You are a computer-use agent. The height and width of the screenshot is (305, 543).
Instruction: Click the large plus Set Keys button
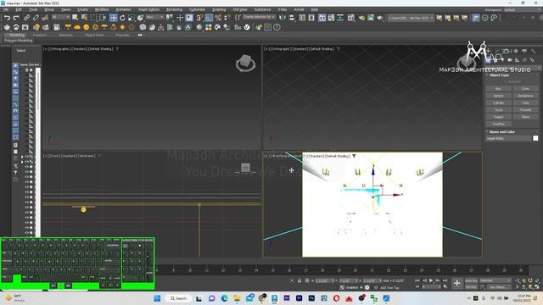click(x=457, y=284)
